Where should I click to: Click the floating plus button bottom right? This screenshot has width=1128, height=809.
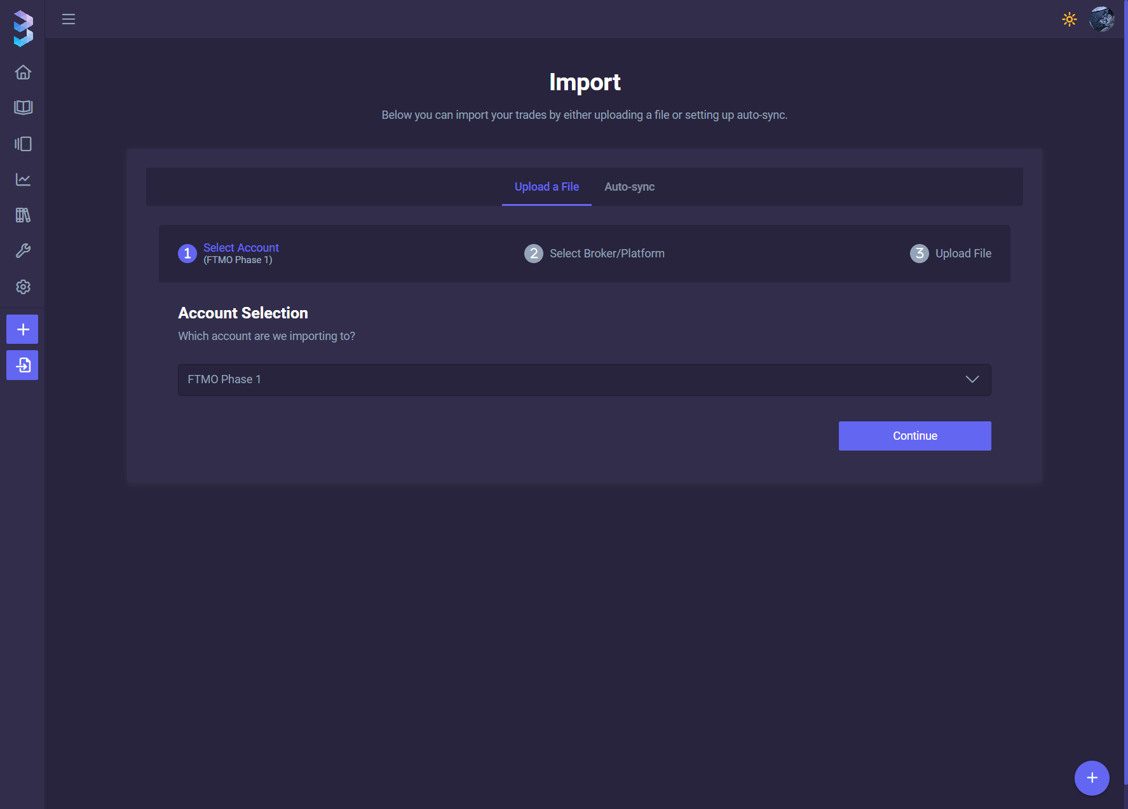[x=1092, y=778]
